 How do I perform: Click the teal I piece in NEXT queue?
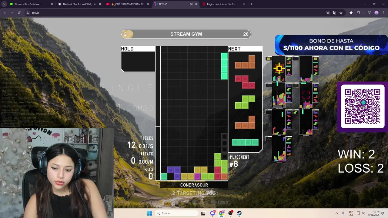(245, 142)
